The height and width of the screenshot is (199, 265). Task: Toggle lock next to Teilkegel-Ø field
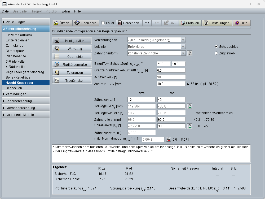(190, 106)
